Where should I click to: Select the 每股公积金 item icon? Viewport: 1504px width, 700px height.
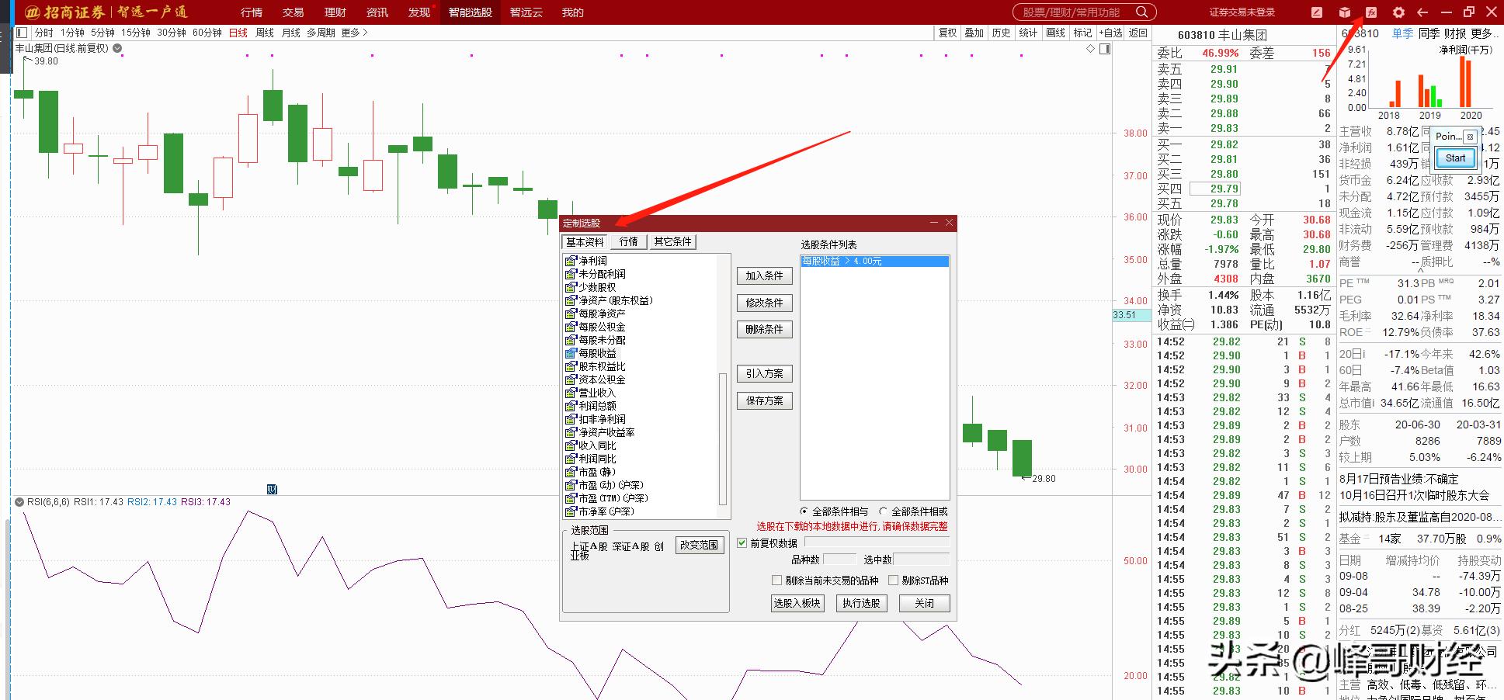571,327
